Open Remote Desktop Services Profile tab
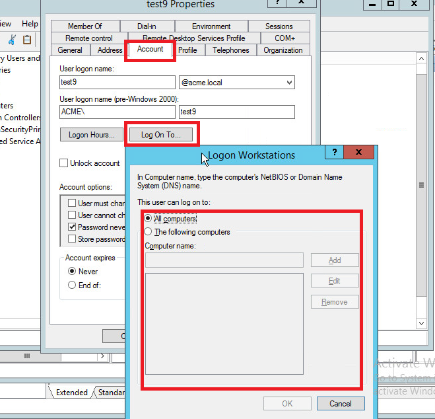 point(194,38)
